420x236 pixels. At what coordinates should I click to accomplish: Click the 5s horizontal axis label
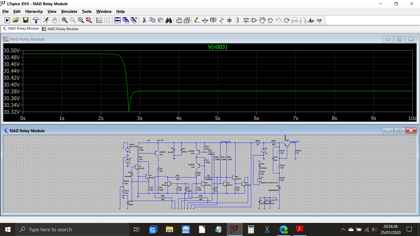(x=218, y=118)
